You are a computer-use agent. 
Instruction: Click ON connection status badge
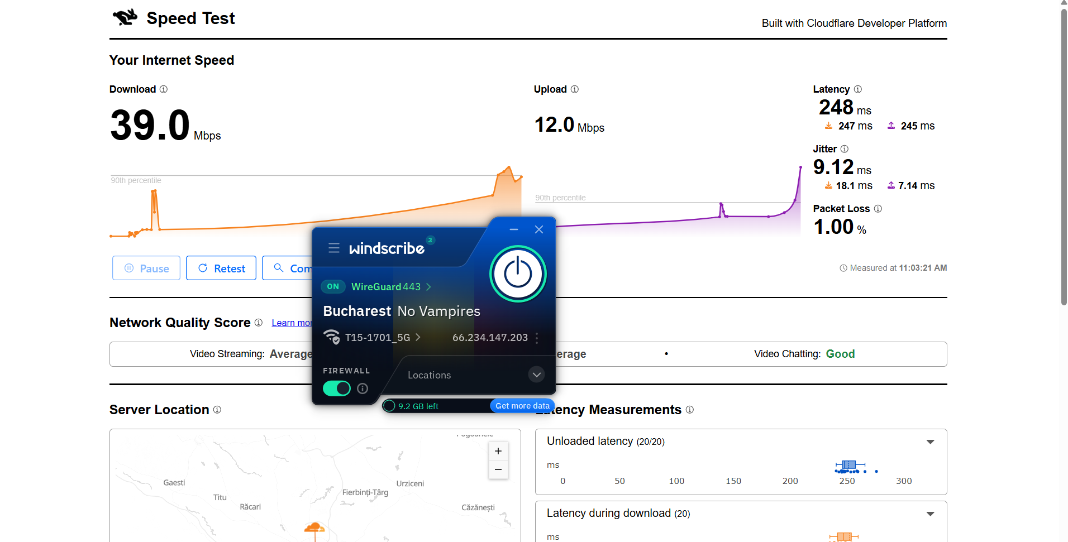click(333, 286)
